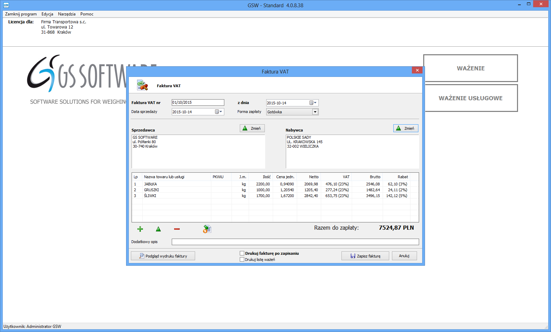Open the Narzędzia menu
Screen dimensions: 551x332
pyautogui.click(x=67, y=14)
